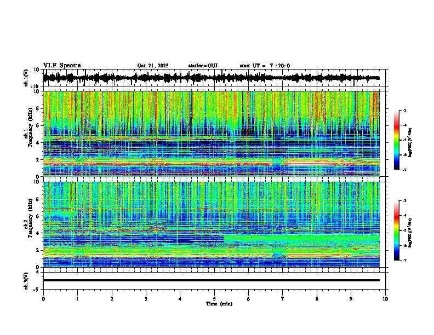
Task: Click the flat black ch.3 signal line
Action: 211,280
